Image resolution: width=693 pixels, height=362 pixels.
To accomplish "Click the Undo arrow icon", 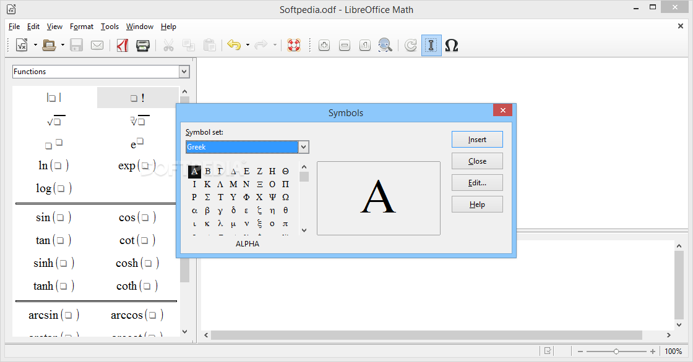I will [x=234, y=44].
